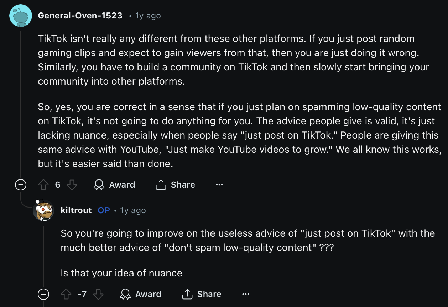
Task: Open General-Oven-1523's avatar profile
Action: pos(21,16)
